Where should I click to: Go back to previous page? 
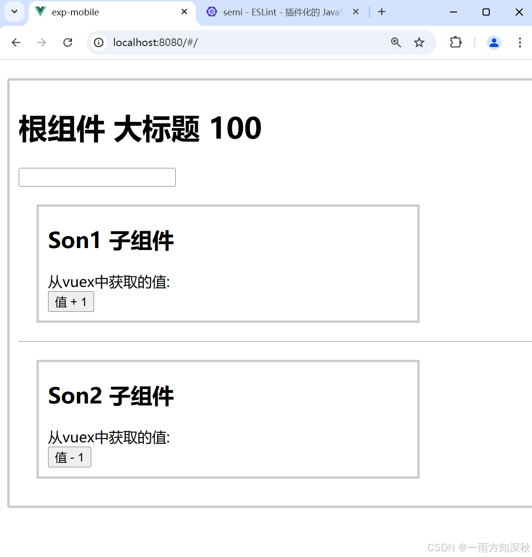coord(16,43)
